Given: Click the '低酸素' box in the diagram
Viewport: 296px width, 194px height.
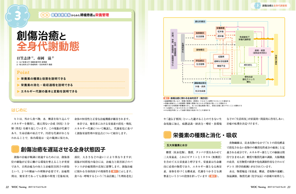Looking at the screenshot, I should pyautogui.click(x=221, y=57).
